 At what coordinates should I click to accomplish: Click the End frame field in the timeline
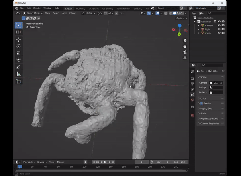click(179, 162)
